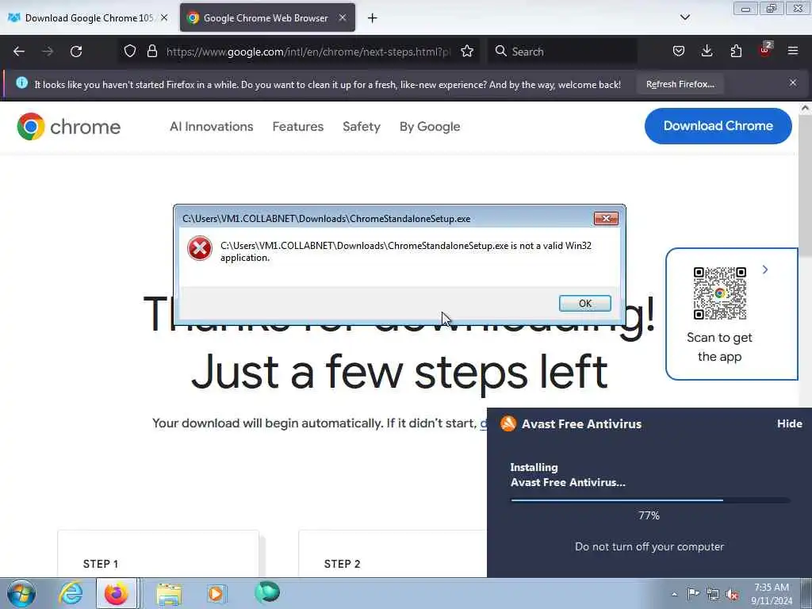This screenshot has height=609, width=812.
Task: Open Features navigation item
Action: tap(298, 126)
